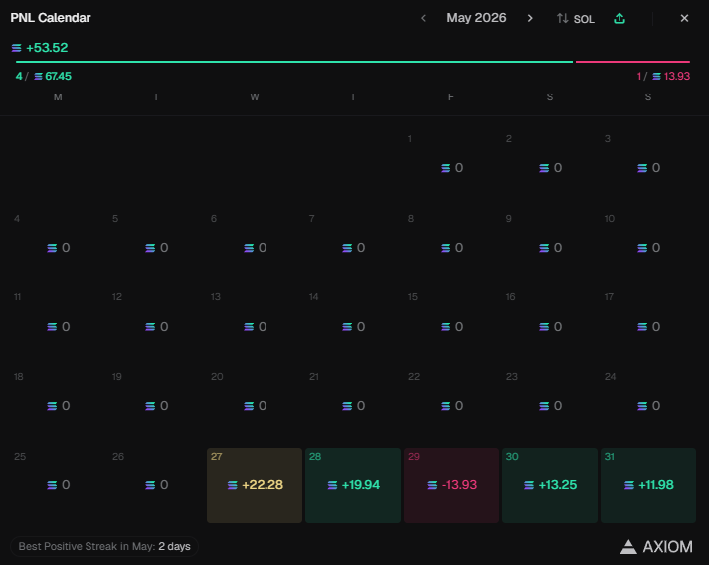Click day 1 zero value
Screen dimensions: 709x565
[459, 168]
